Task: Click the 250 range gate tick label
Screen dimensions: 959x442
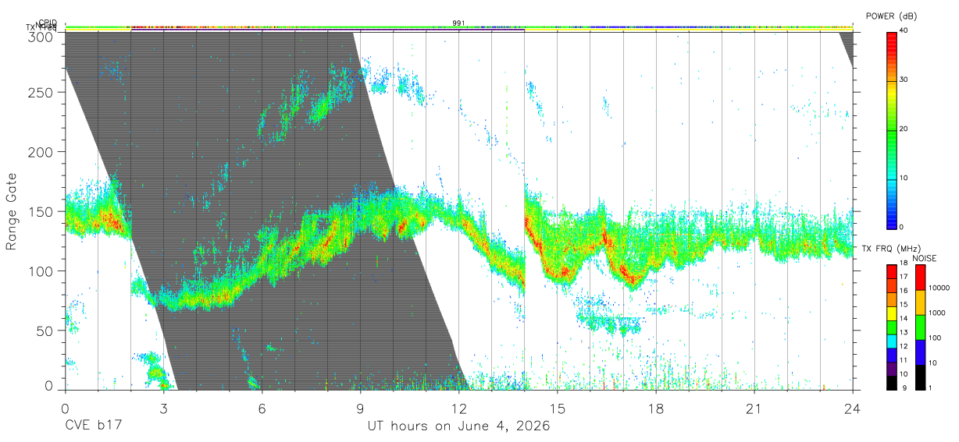Action: [x=41, y=92]
